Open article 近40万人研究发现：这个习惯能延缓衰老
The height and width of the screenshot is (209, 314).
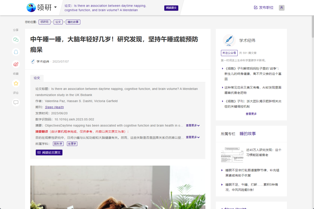coord(264,152)
